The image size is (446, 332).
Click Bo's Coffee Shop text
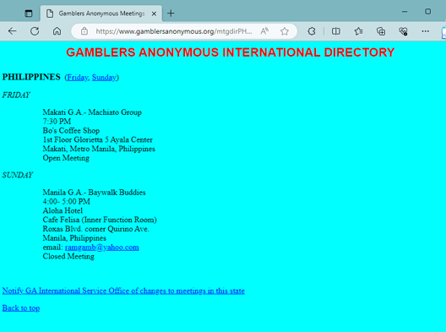(71, 130)
